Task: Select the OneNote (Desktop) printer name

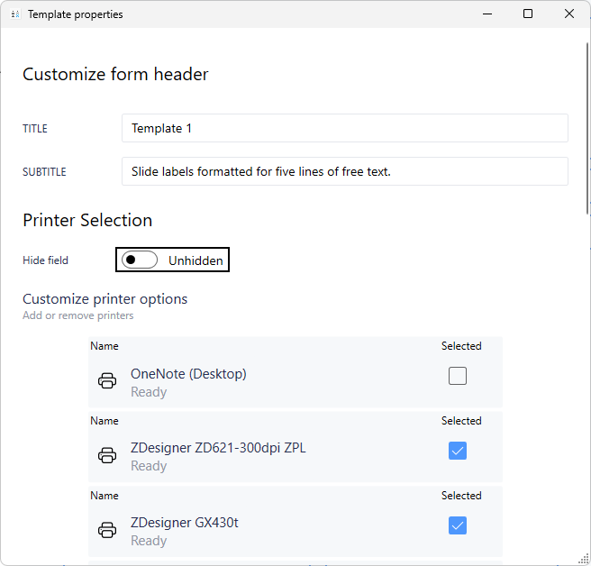Action: 188,374
